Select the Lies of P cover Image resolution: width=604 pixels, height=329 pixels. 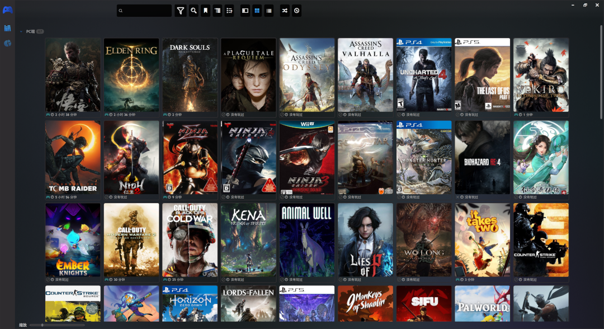coord(366,239)
